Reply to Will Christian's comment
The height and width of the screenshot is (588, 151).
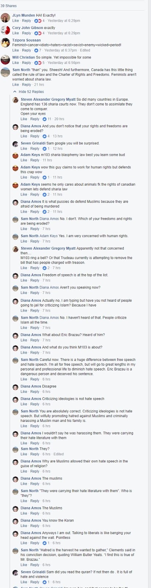click(x=26, y=63)
